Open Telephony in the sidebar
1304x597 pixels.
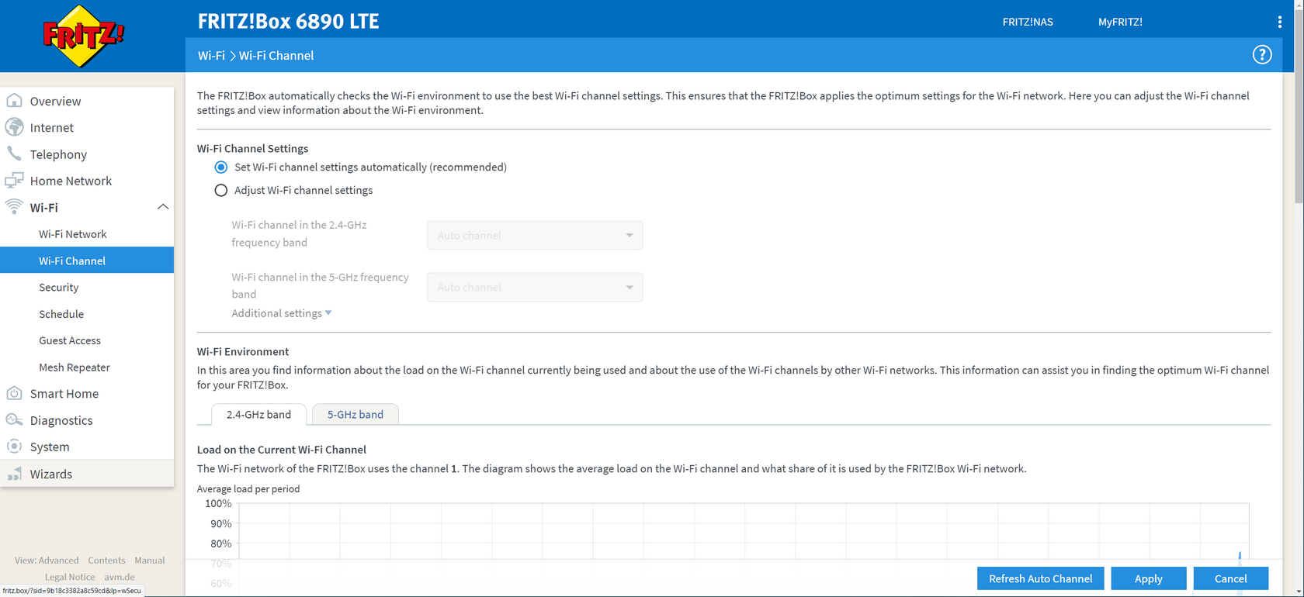pyautogui.click(x=58, y=154)
